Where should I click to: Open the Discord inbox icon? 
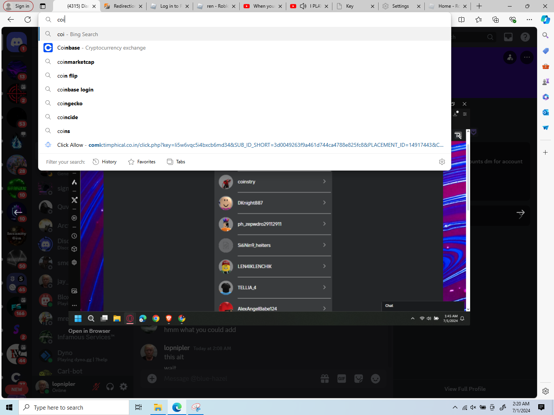coord(508,37)
